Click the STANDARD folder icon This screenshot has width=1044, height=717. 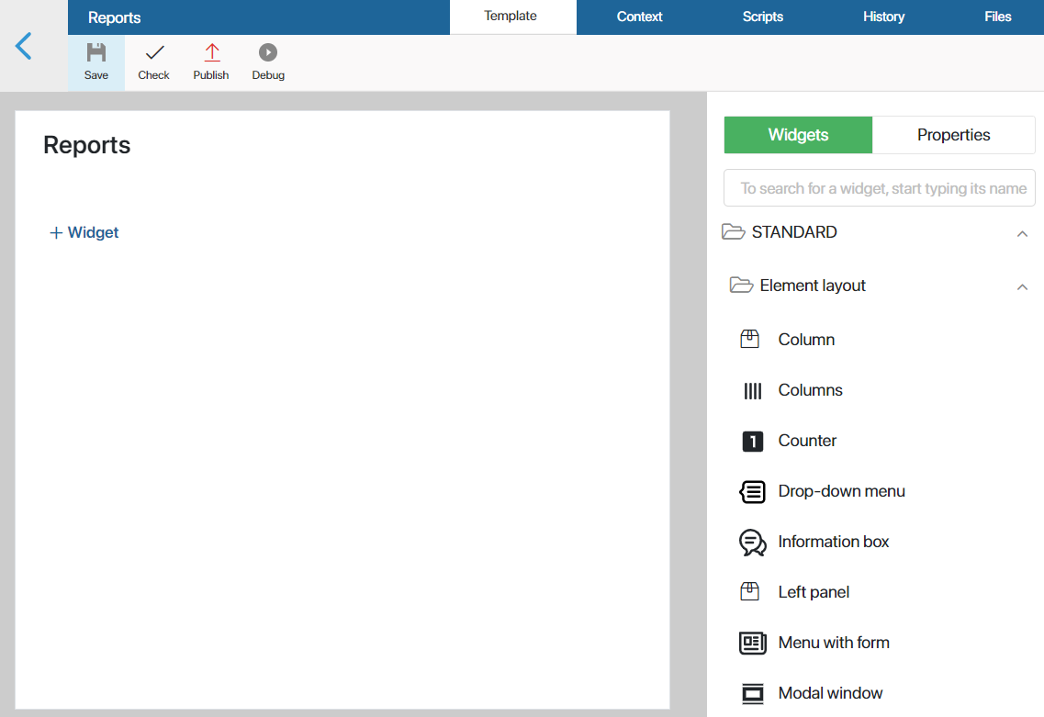(733, 231)
